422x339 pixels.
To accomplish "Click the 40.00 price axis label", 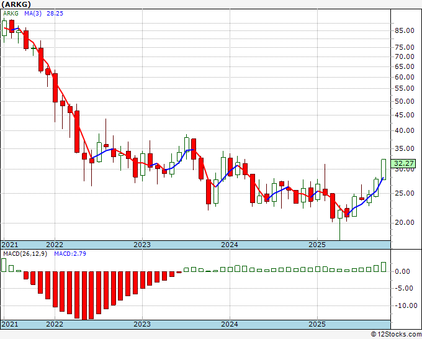I will [404, 131].
